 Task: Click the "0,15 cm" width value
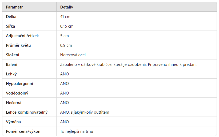(67, 26)
